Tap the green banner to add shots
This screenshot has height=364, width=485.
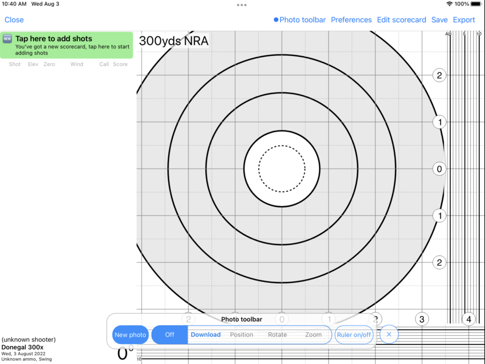[66, 45]
